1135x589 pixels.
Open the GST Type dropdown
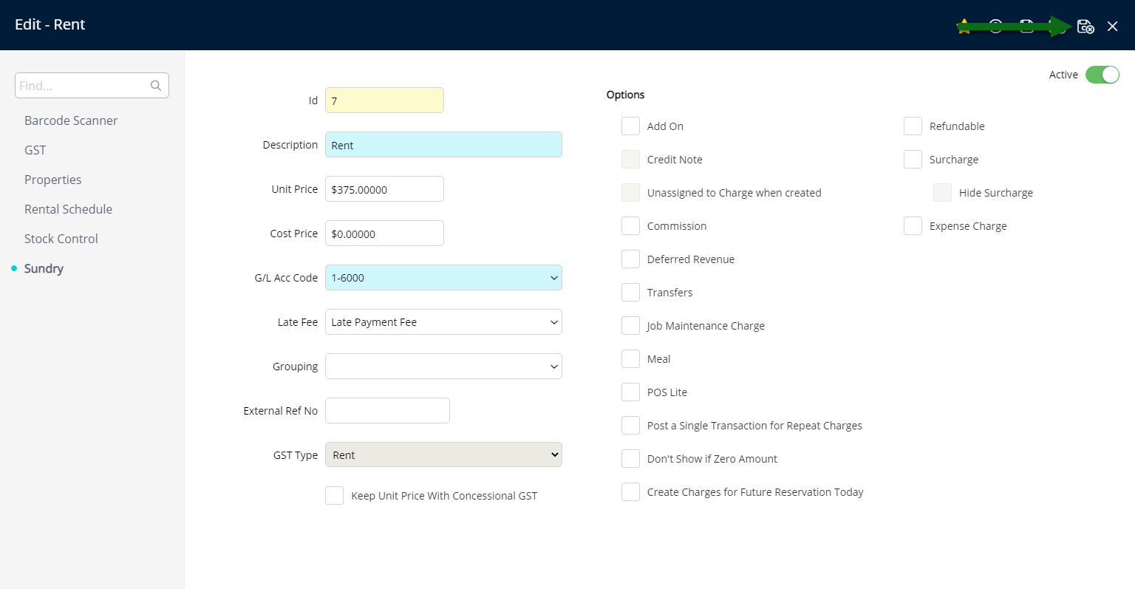click(443, 454)
